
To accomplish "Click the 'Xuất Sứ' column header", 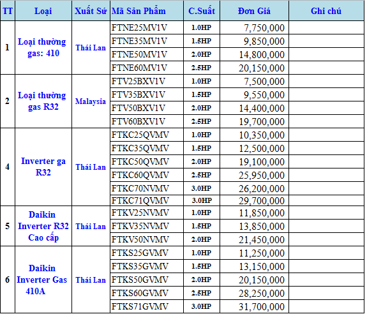I will 91,11.
